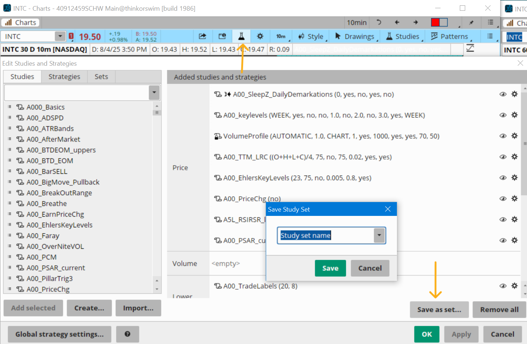Click the script icon beside A000_Basics
This screenshot has width=527, height=344.
pyautogui.click(x=20, y=107)
